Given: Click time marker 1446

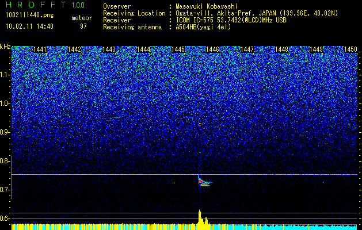Looking at the screenshot, I should [x=212, y=49].
